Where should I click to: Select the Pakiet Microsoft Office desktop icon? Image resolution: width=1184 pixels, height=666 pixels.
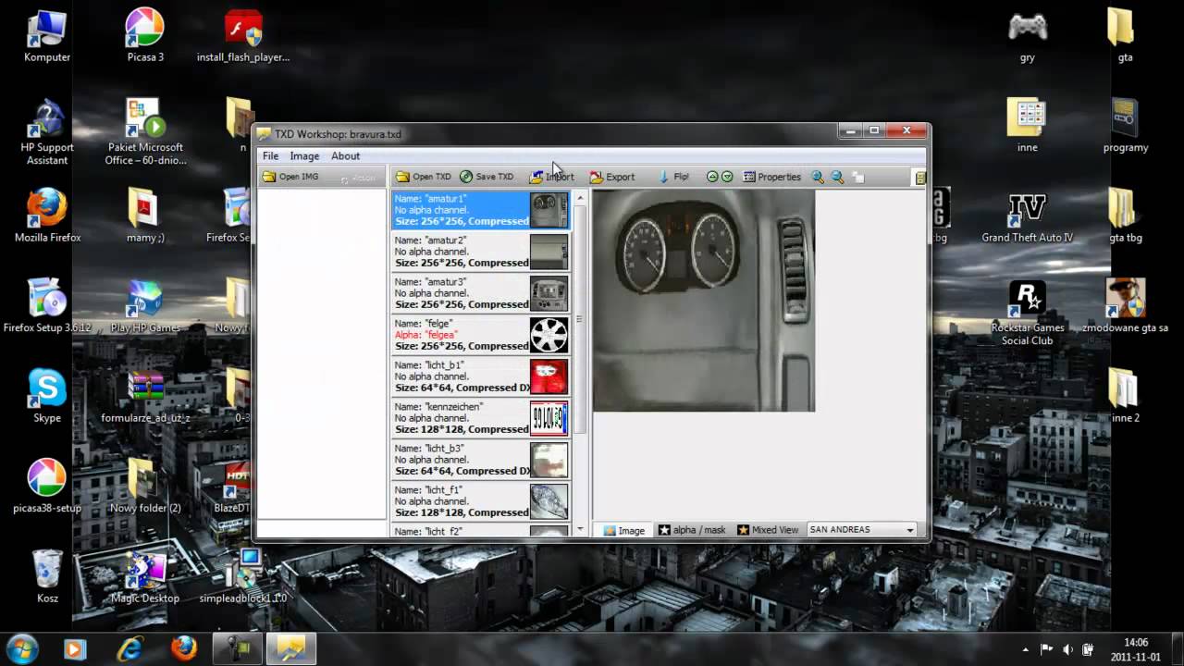click(145, 132)
